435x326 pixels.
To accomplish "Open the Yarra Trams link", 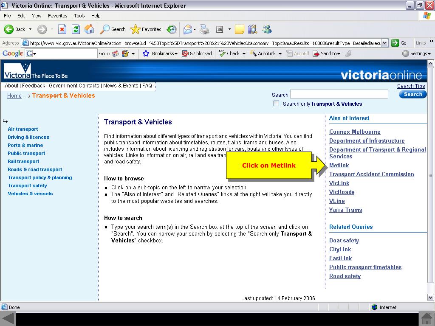I will [x=345, y=210].
